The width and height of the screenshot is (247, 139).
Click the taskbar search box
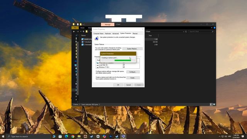tap(28, 136)
